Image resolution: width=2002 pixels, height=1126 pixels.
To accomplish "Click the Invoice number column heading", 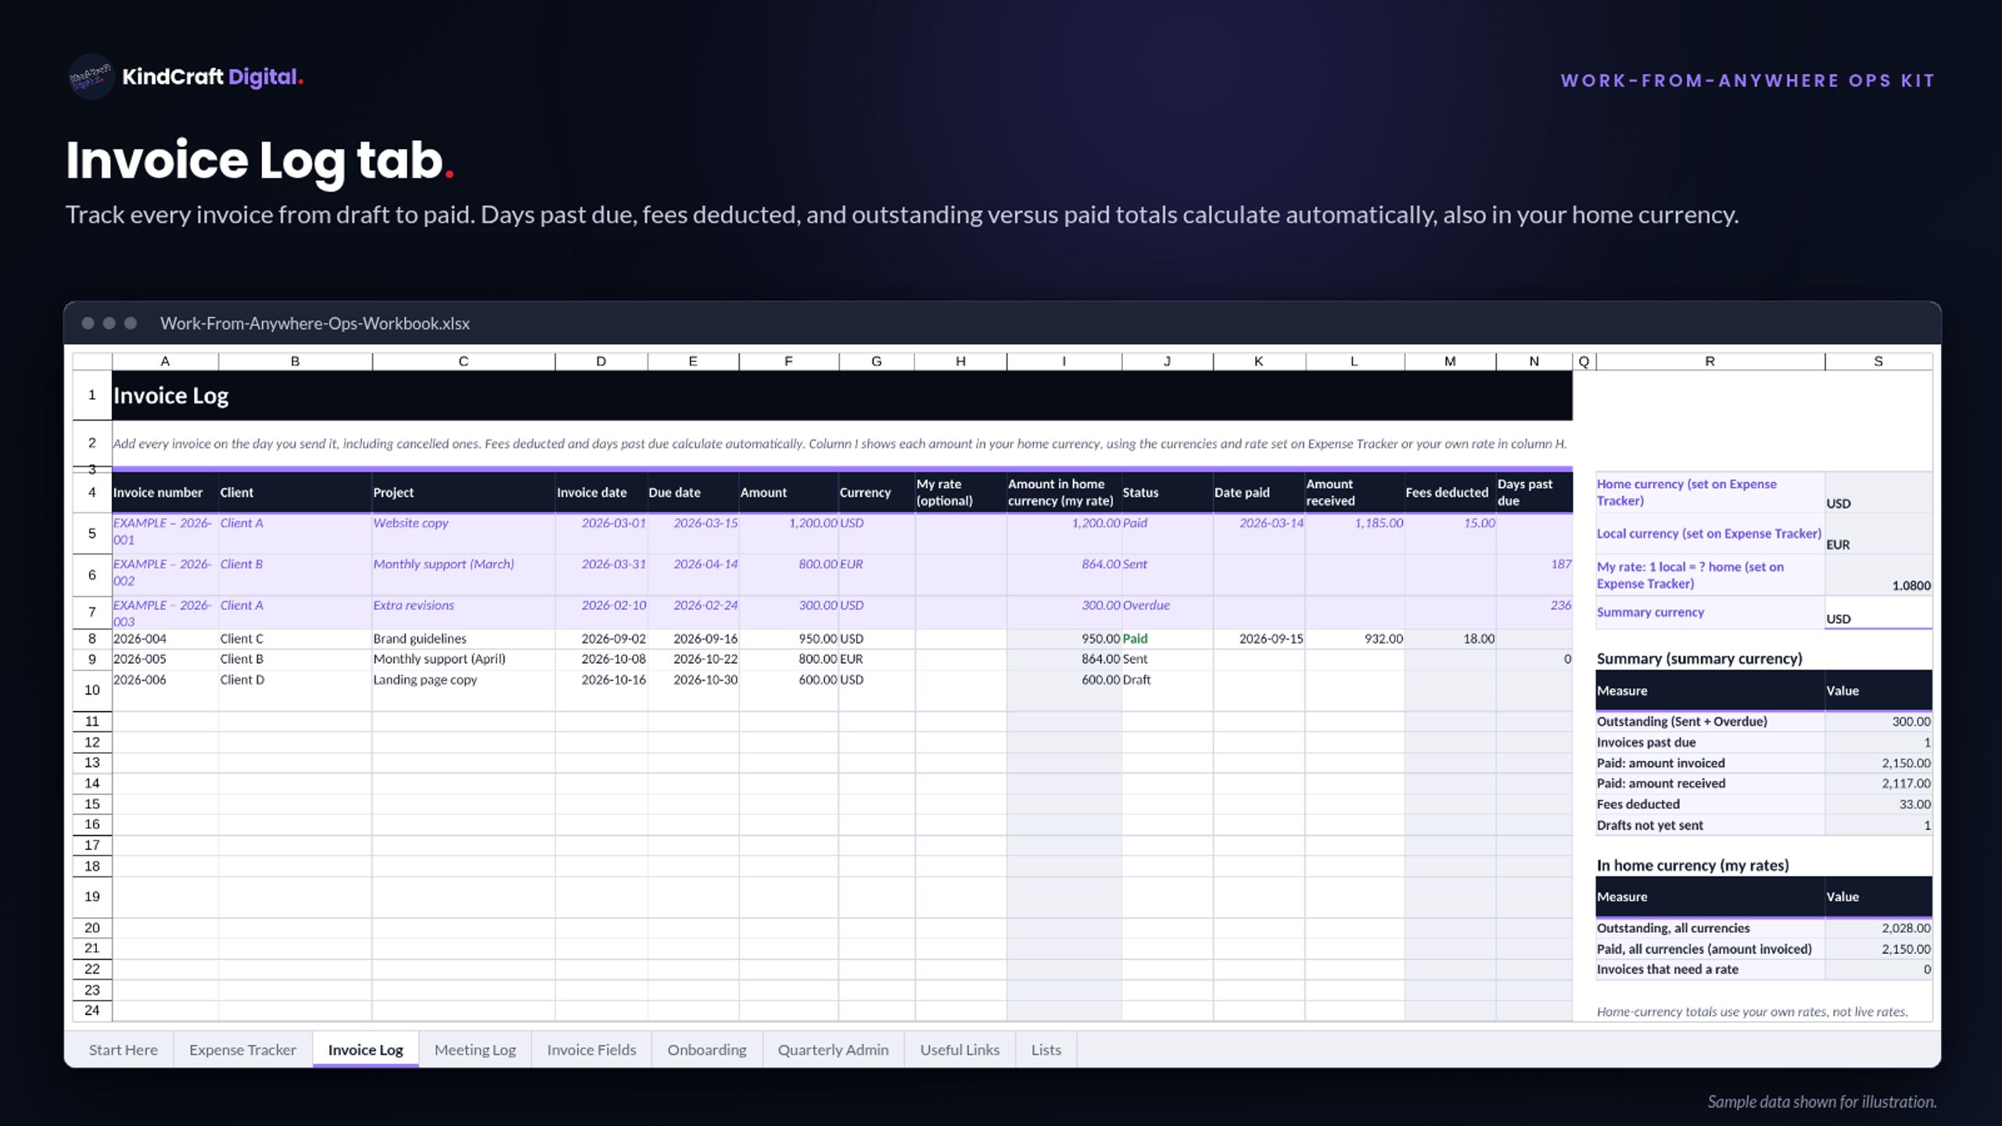I will point(165,493).
